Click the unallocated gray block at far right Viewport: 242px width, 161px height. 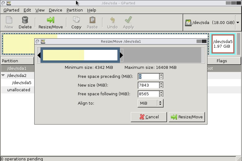[239, 44]
